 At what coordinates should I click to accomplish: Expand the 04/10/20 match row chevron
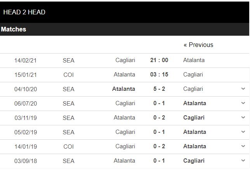[243, 89]
